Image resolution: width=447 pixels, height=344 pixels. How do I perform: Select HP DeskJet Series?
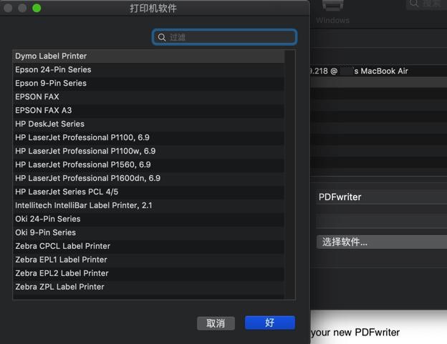point(148,124)
